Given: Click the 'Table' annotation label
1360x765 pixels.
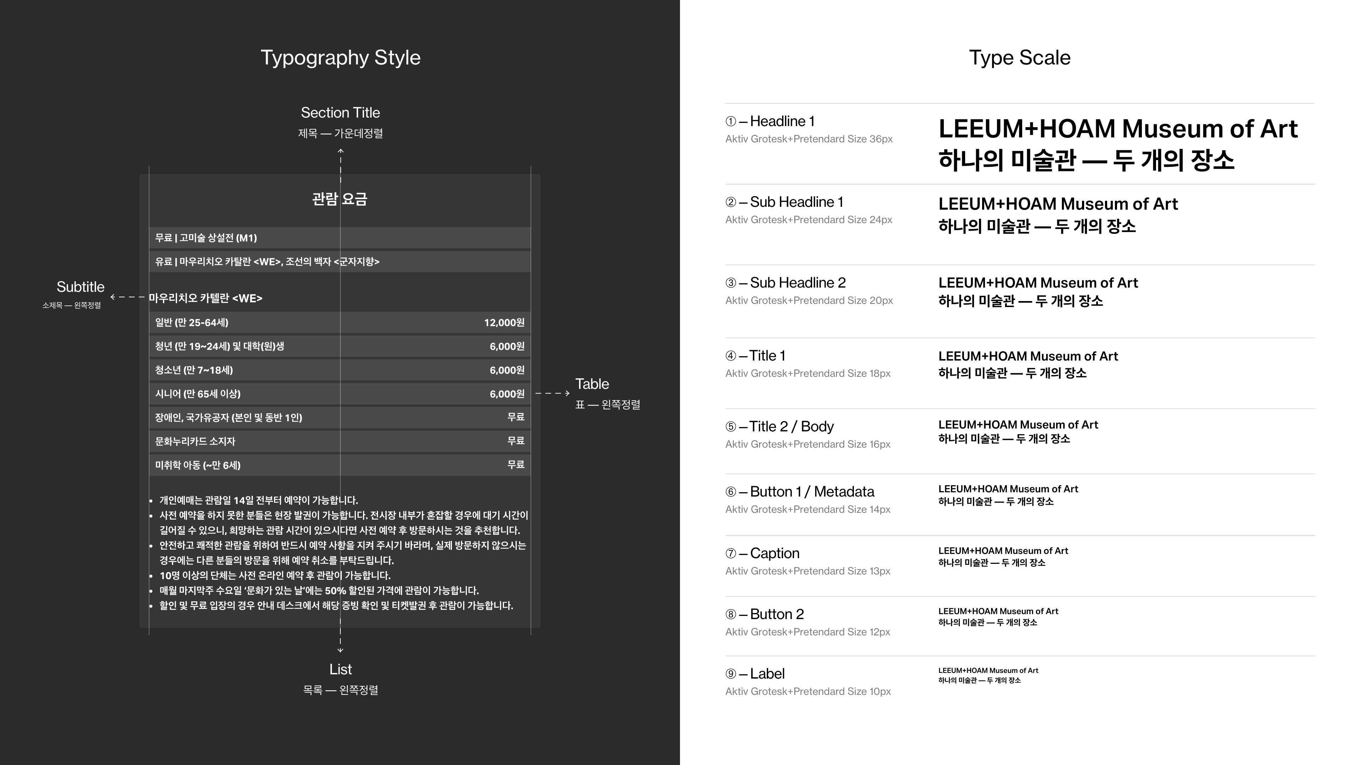Looking at the screenshot, I should coord(592,384).
